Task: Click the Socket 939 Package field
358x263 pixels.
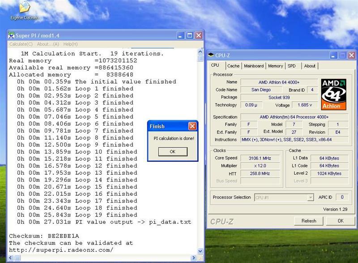Action: pos(279,98)
